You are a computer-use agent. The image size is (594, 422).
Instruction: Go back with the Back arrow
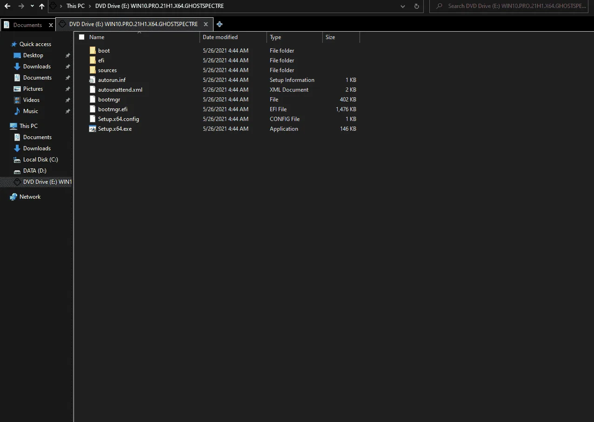(7, 7)
